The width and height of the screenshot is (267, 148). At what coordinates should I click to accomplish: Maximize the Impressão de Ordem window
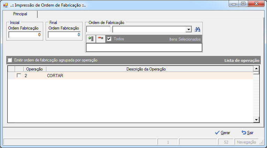click(x=243, y=3)
